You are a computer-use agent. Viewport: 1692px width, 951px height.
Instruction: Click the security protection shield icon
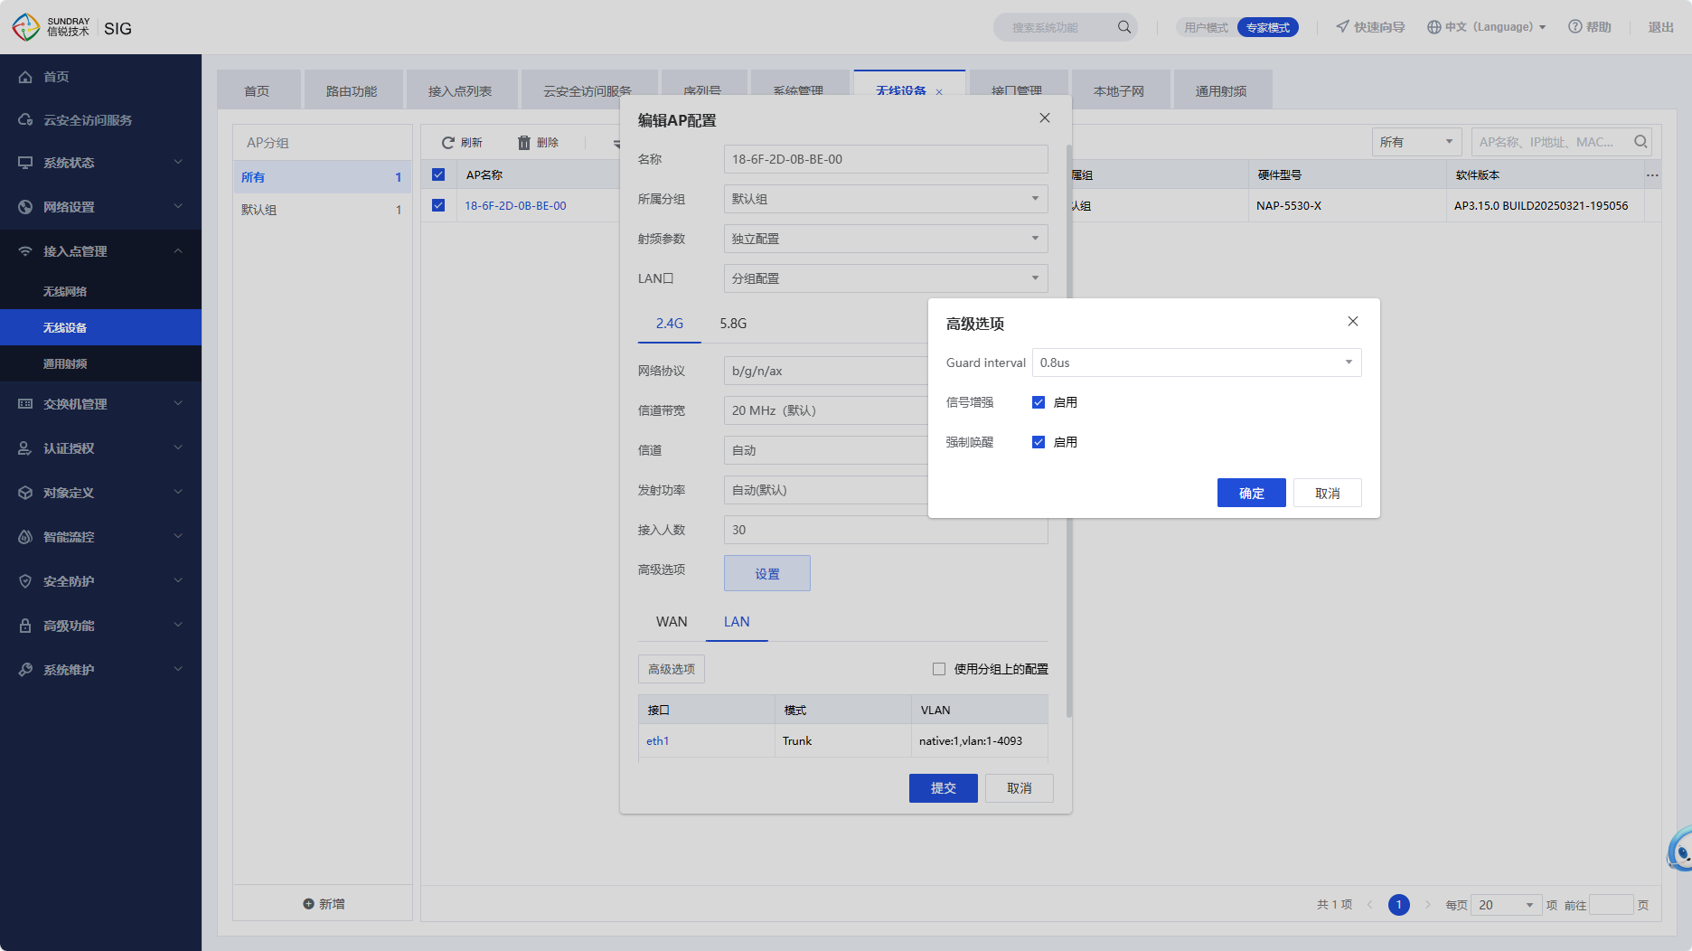(25, 581)
